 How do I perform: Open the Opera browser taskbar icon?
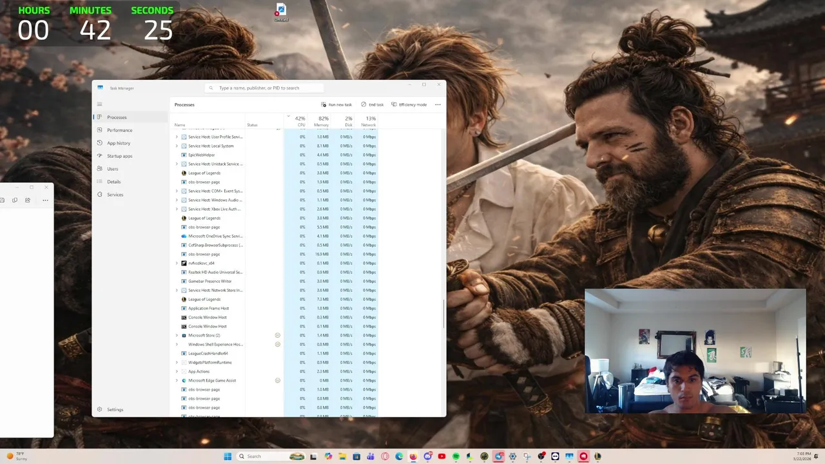pos(385,456)
